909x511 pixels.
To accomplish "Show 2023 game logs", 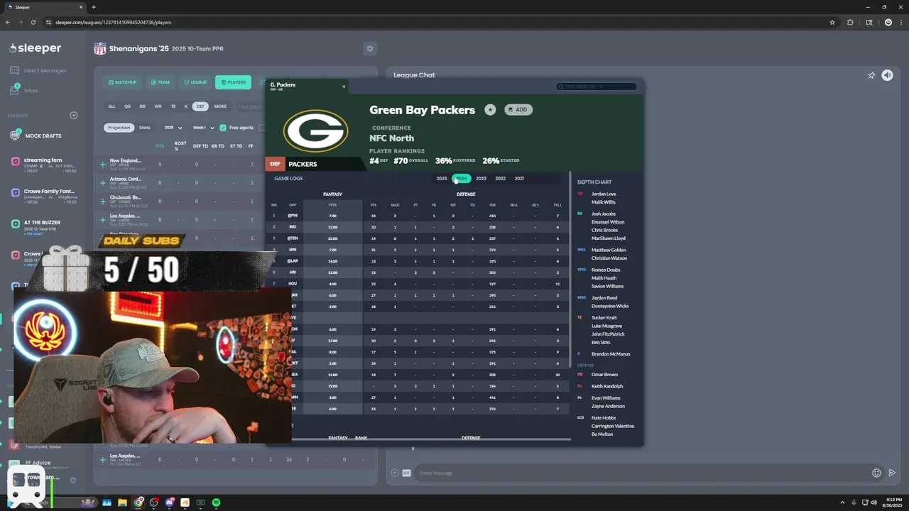I will [481, 178].
